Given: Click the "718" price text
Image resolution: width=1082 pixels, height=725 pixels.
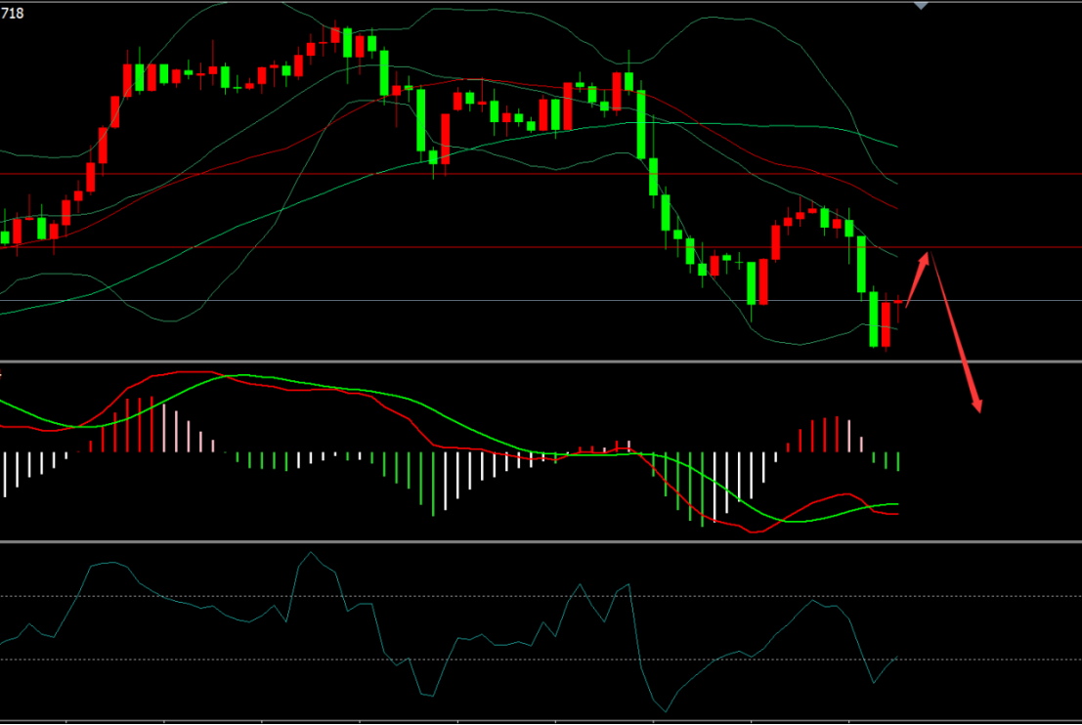Looking at the screenshot, I should tap(13, 13).
